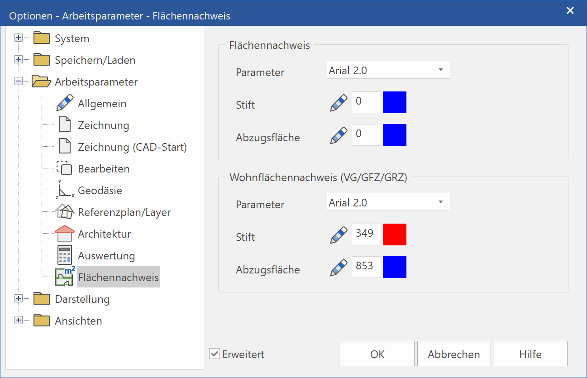Click the open Arbeitsparameter folder icon
Image resolution: width=587 pixels, height=378 pixels.
point(42,81)
